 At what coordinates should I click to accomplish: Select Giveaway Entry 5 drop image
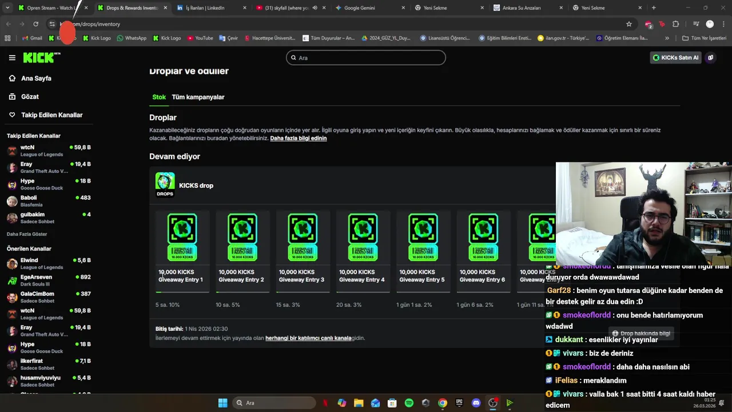pyautogui.click(x=423, y=237)
